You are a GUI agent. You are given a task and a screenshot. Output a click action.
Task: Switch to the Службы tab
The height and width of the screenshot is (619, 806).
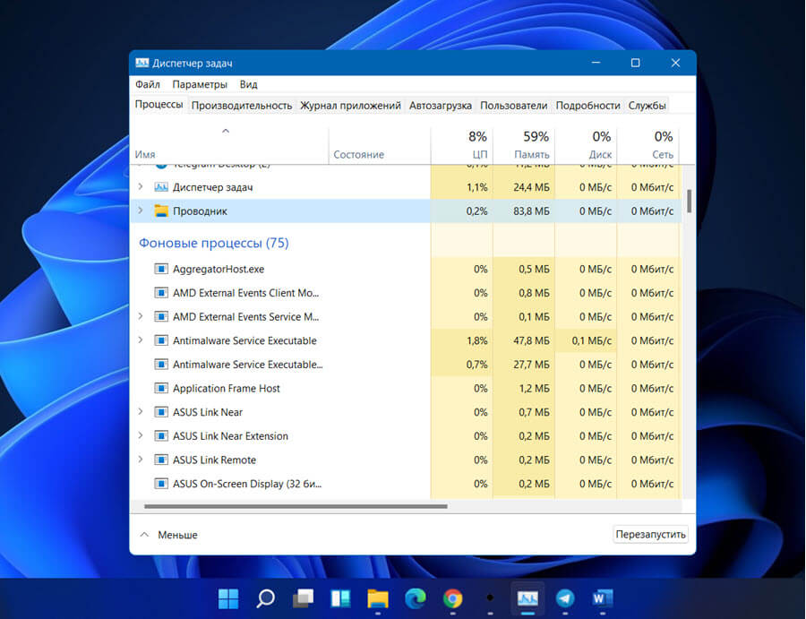tap(647, 106)
